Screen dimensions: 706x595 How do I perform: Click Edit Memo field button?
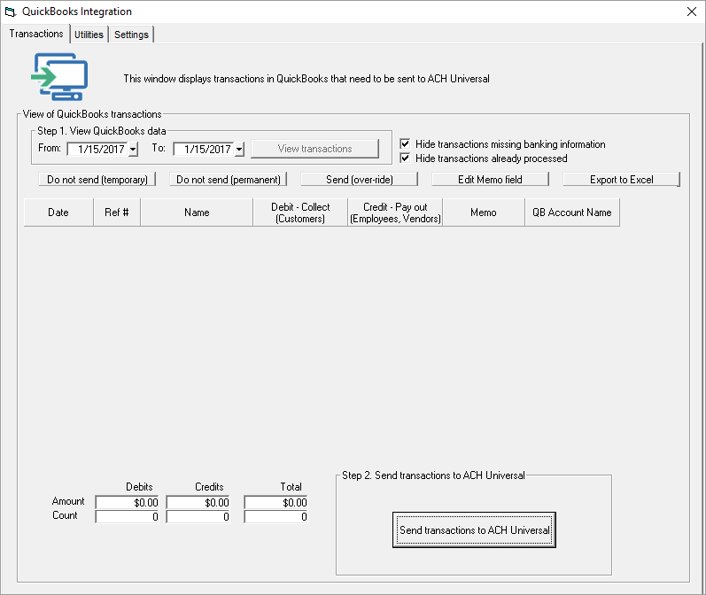[491, 179]
